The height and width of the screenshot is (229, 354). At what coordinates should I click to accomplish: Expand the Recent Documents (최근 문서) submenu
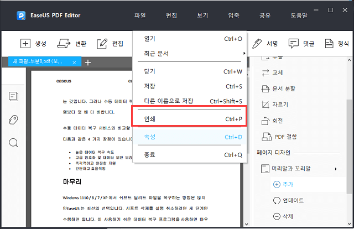click(x=188, y=54)
